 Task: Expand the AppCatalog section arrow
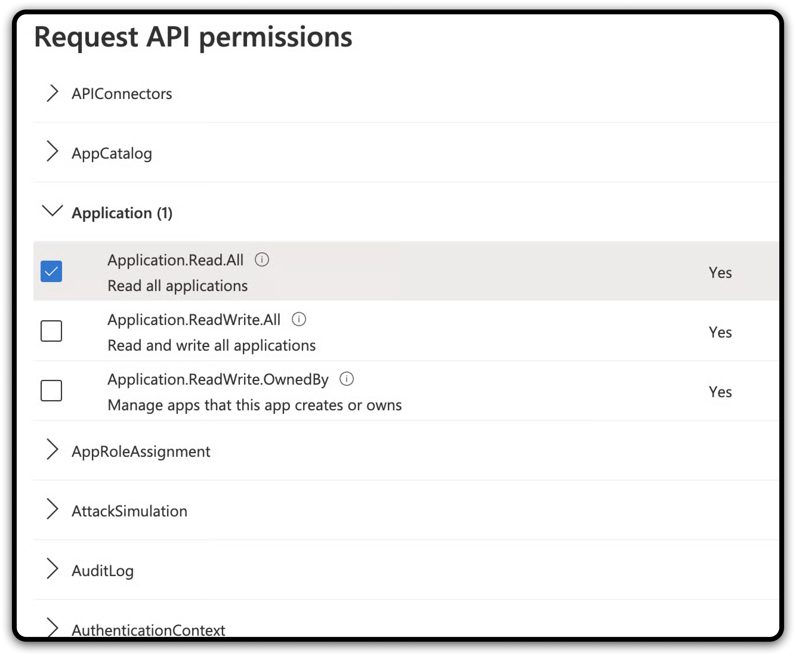(x=52, y=151)
